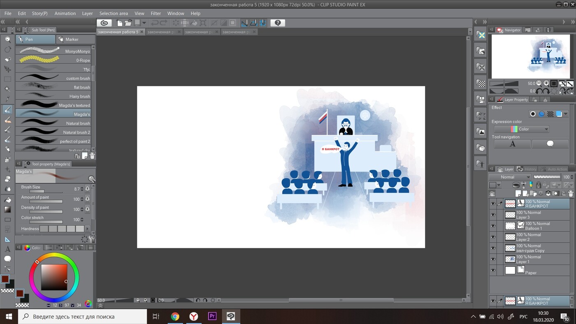Select the Text tool in the toolbox

click(7, 249)
